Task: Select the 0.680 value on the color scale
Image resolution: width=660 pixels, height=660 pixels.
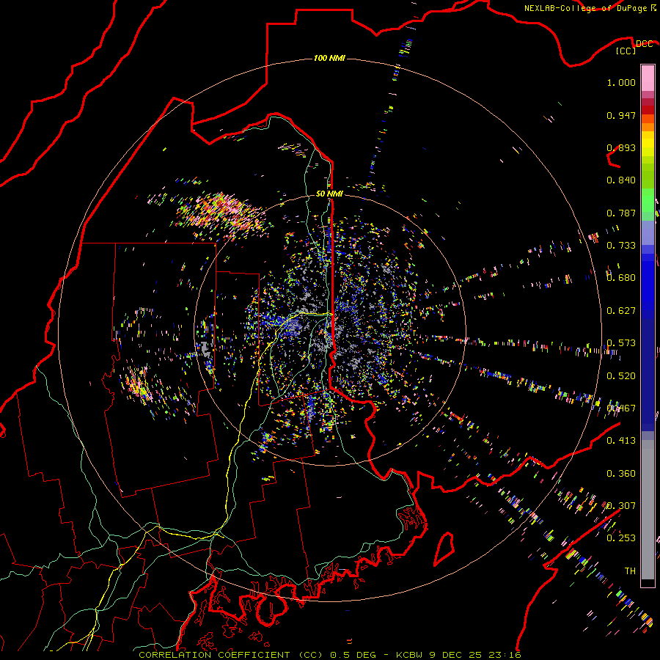Action: coord(621,278)
